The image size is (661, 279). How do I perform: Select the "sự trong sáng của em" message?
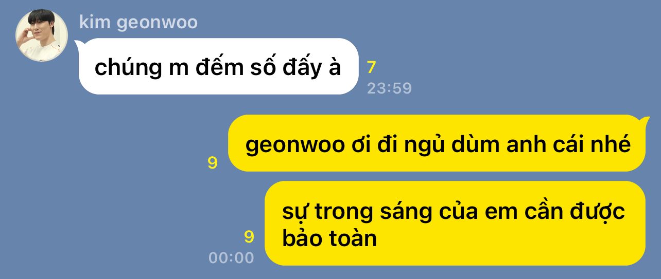[455, 224]
